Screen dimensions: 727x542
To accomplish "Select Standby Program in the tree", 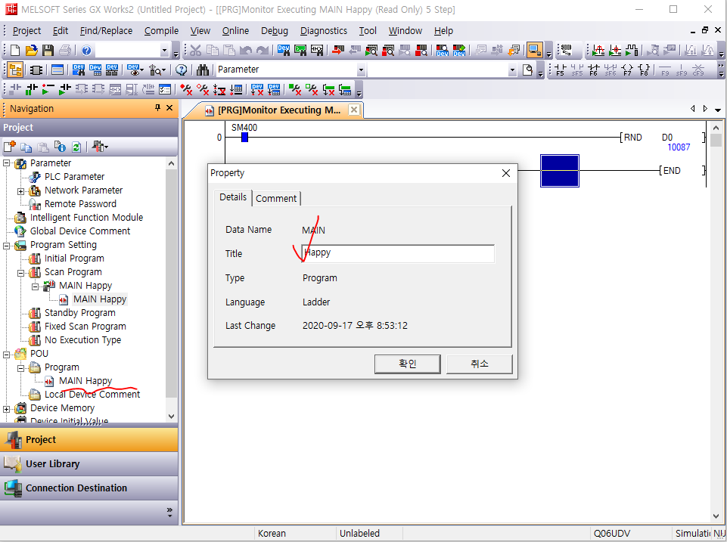I will (x=79, y=313).
